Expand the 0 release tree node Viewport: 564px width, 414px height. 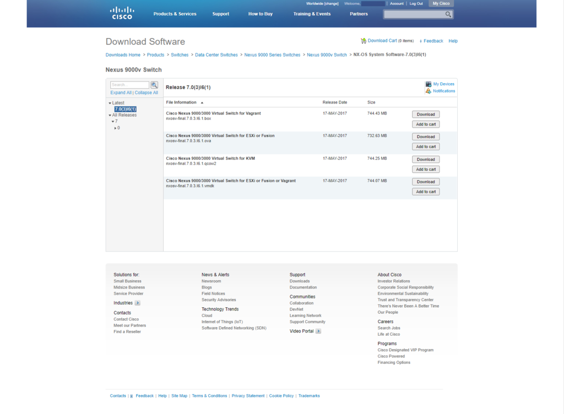coord(115,128)
